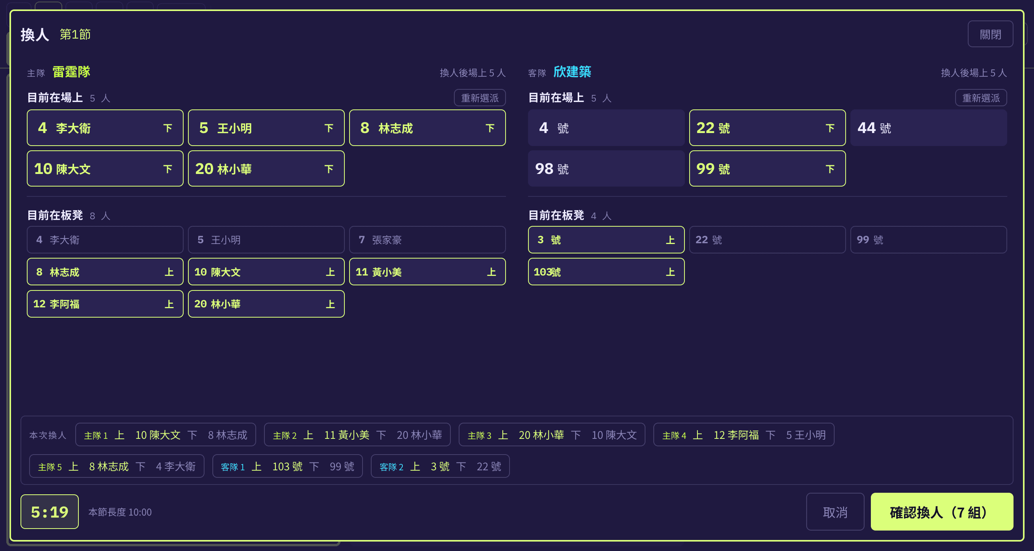
Task: Reset away team 欣建築 lineup 重新選派
Action: (981, 98)
